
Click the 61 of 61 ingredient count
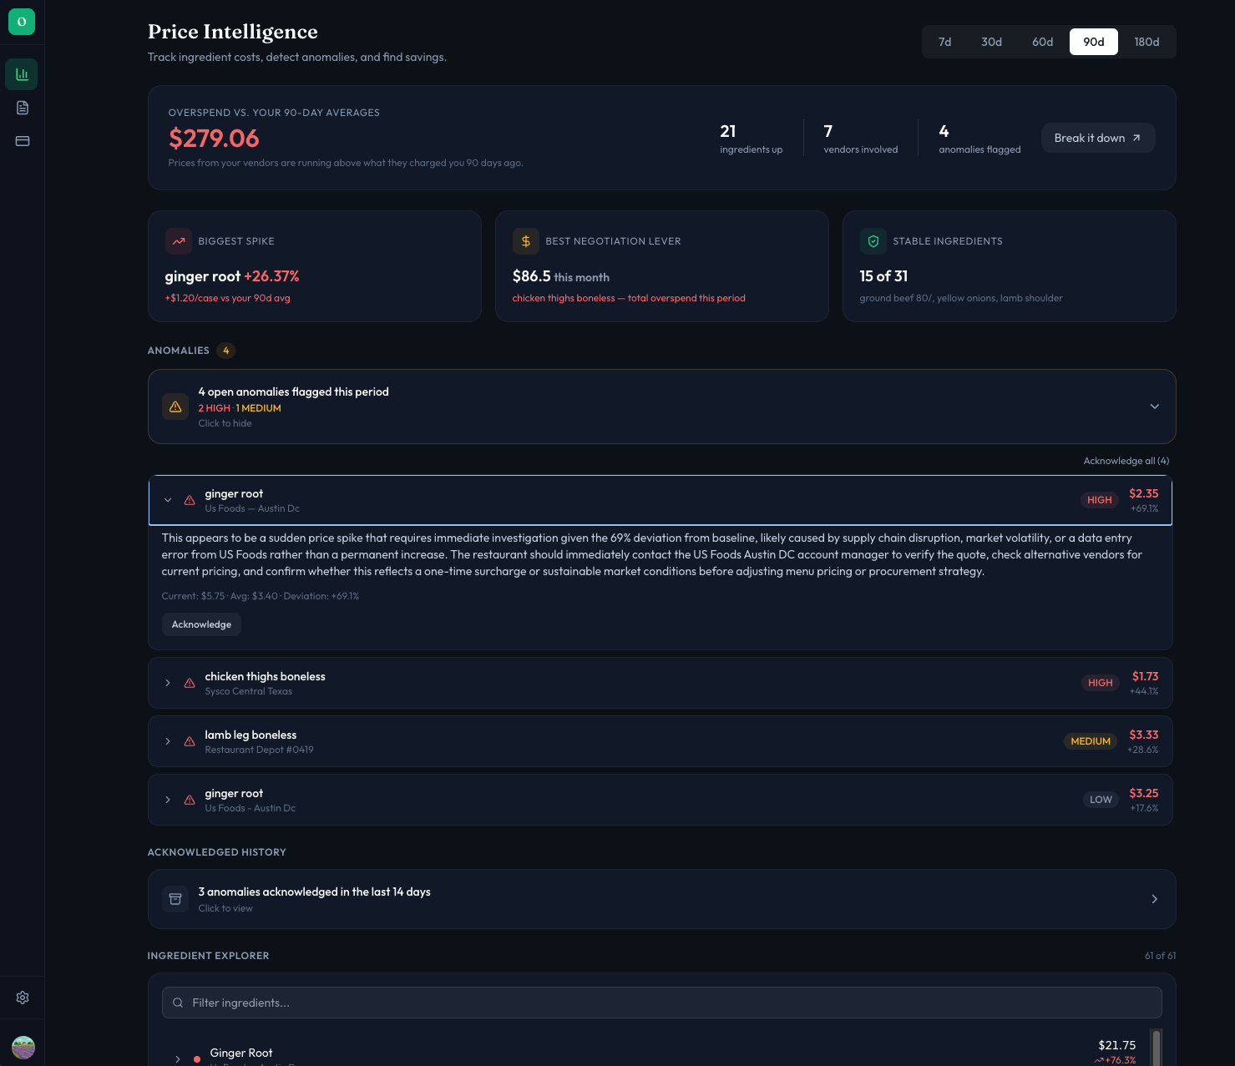coord(1160,956)
